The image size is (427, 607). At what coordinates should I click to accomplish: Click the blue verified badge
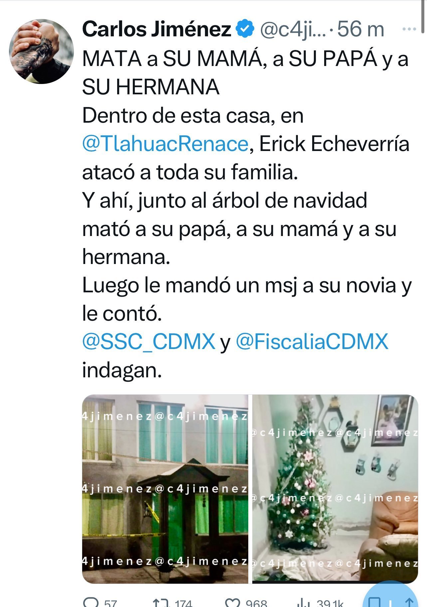tap(245, 29)
